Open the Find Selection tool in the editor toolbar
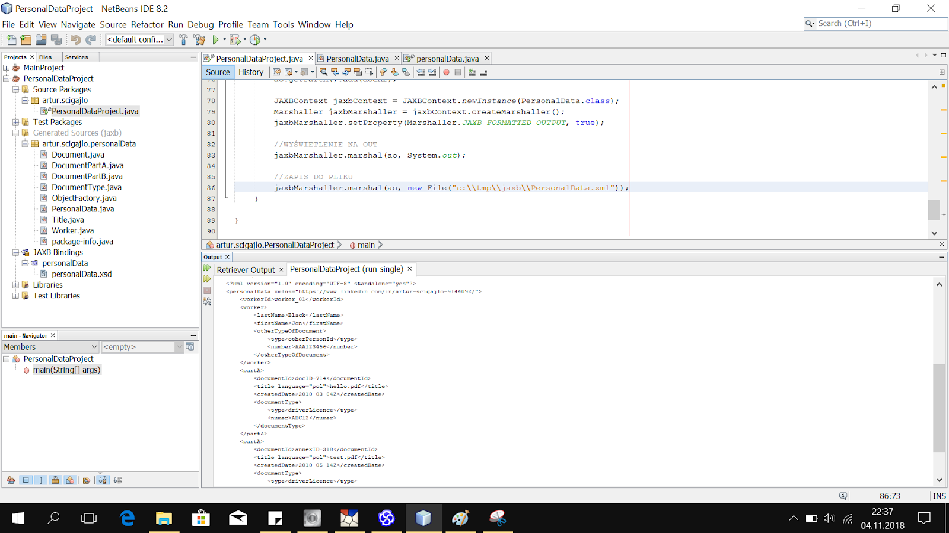Image resolution: width=949 pixels, height=533 pixels. (324, 72)
